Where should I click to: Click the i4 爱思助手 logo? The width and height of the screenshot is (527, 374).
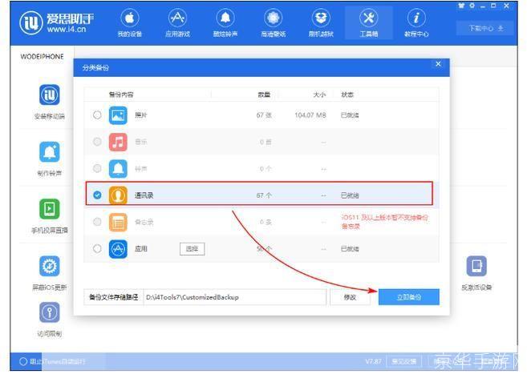[x=57, y=22]
